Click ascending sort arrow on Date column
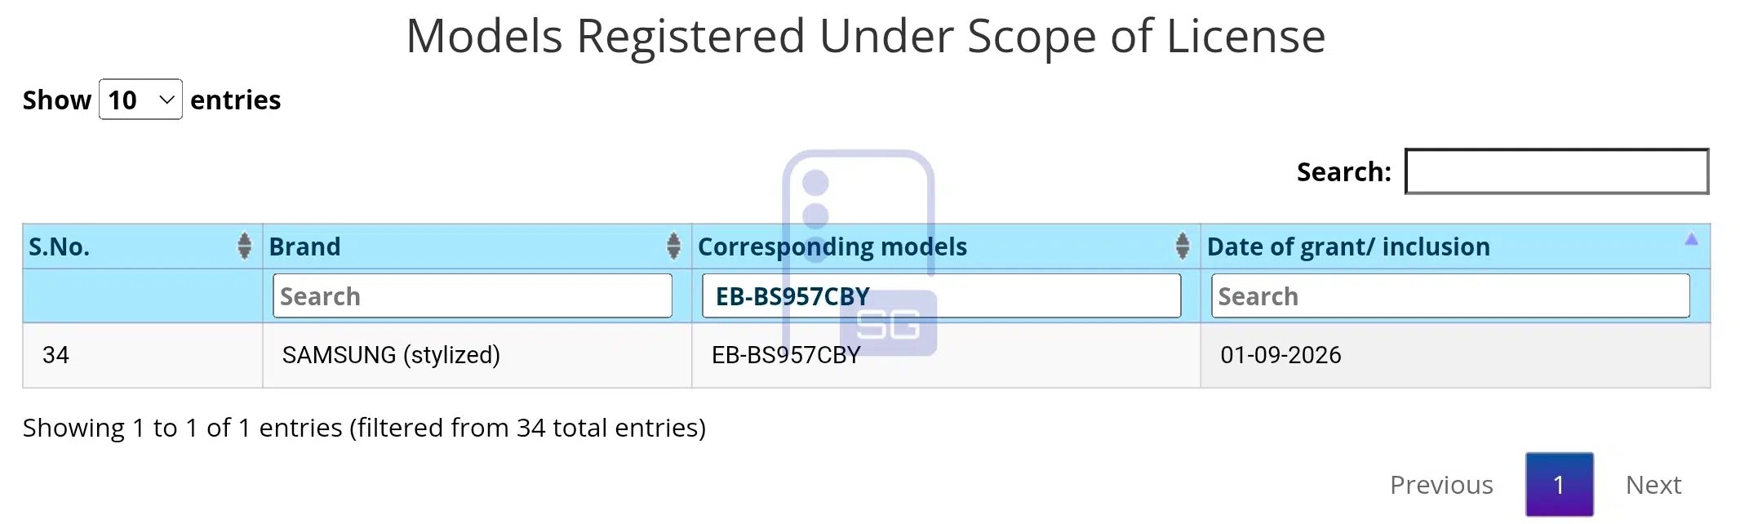1740x524 pixels. (1691, 239)
